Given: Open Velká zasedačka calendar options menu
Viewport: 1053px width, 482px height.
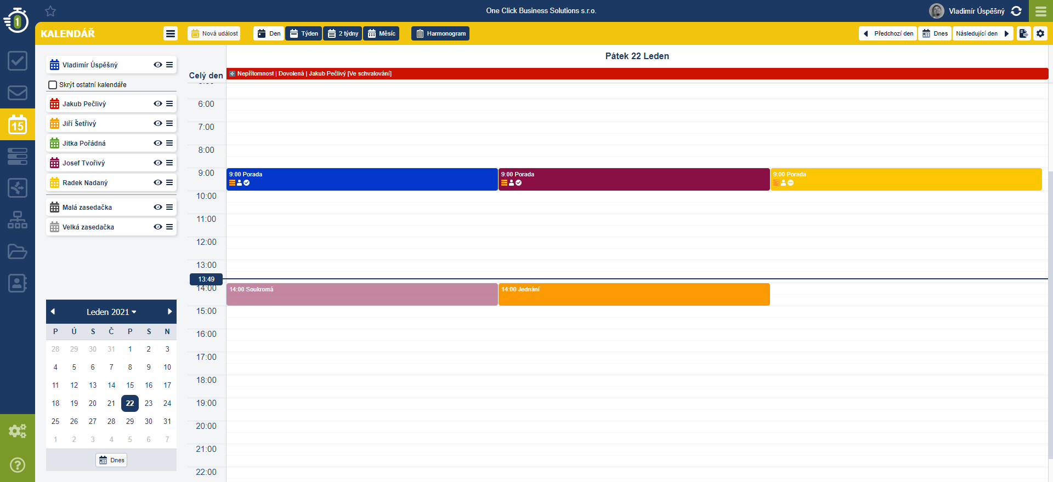Looking at the screenshot, I should [x=169, y=227].
